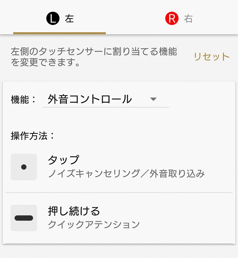Click the tap dot gesture icon

24,167
